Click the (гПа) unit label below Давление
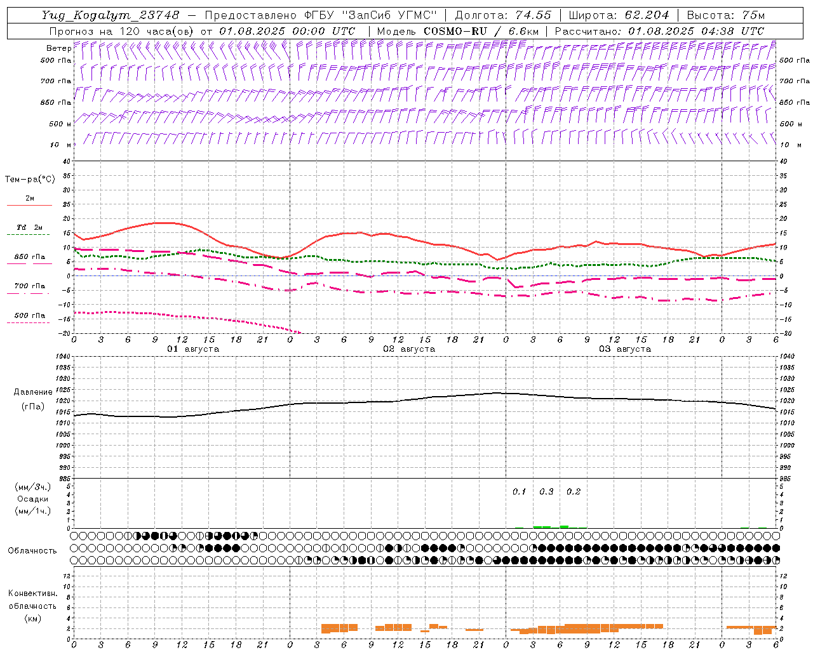This screenshot has height=650, width=813. 33,406
